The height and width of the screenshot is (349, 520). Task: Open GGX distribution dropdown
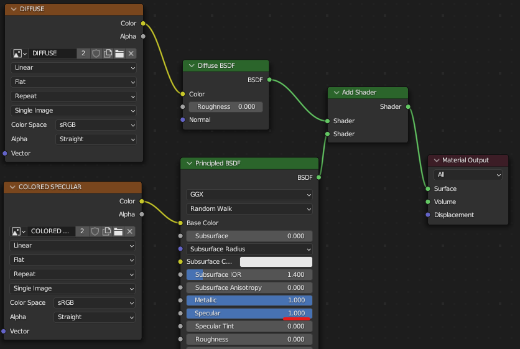coord(249,194)
